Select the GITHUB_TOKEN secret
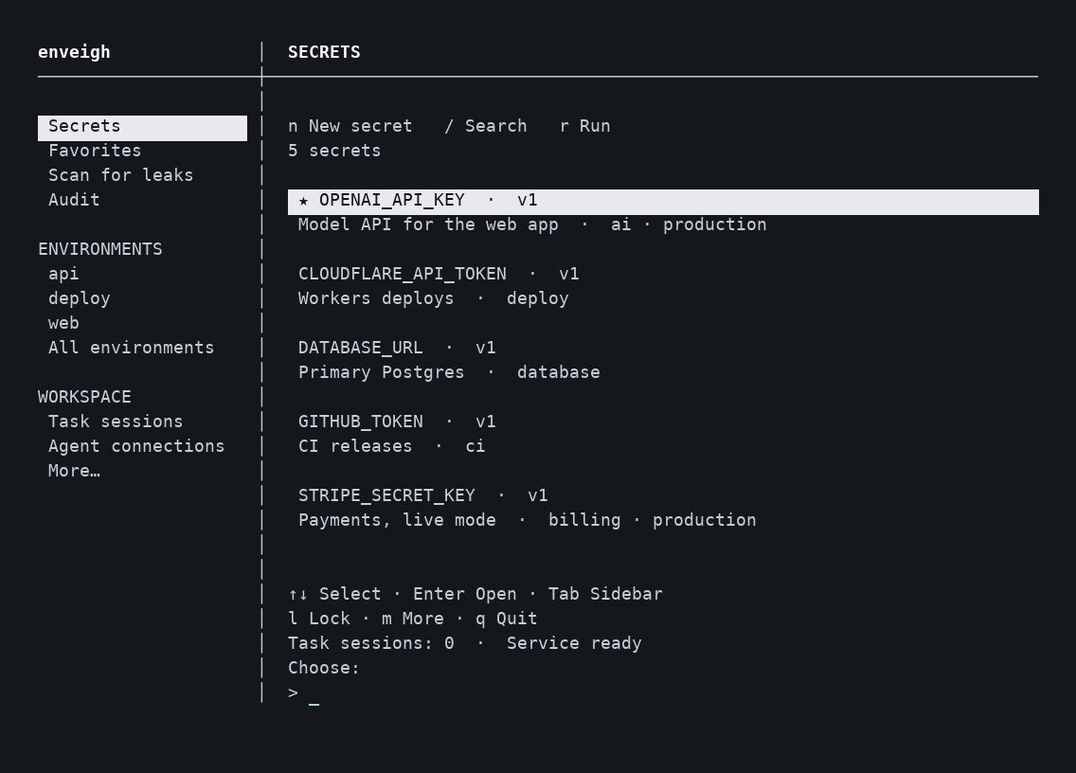The height and width of the screenshot is (773, 1076). click(x=360, y=422)
